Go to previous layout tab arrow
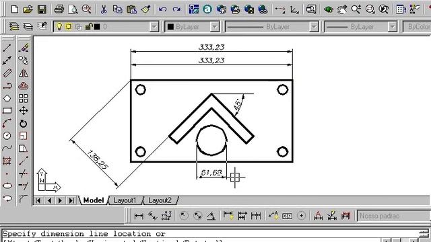Viewport: 431px width, 242px height. (49, 200)
